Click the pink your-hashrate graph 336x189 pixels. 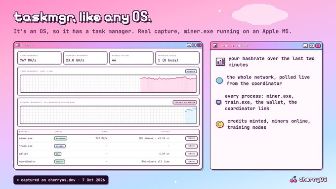click(108, 84)
